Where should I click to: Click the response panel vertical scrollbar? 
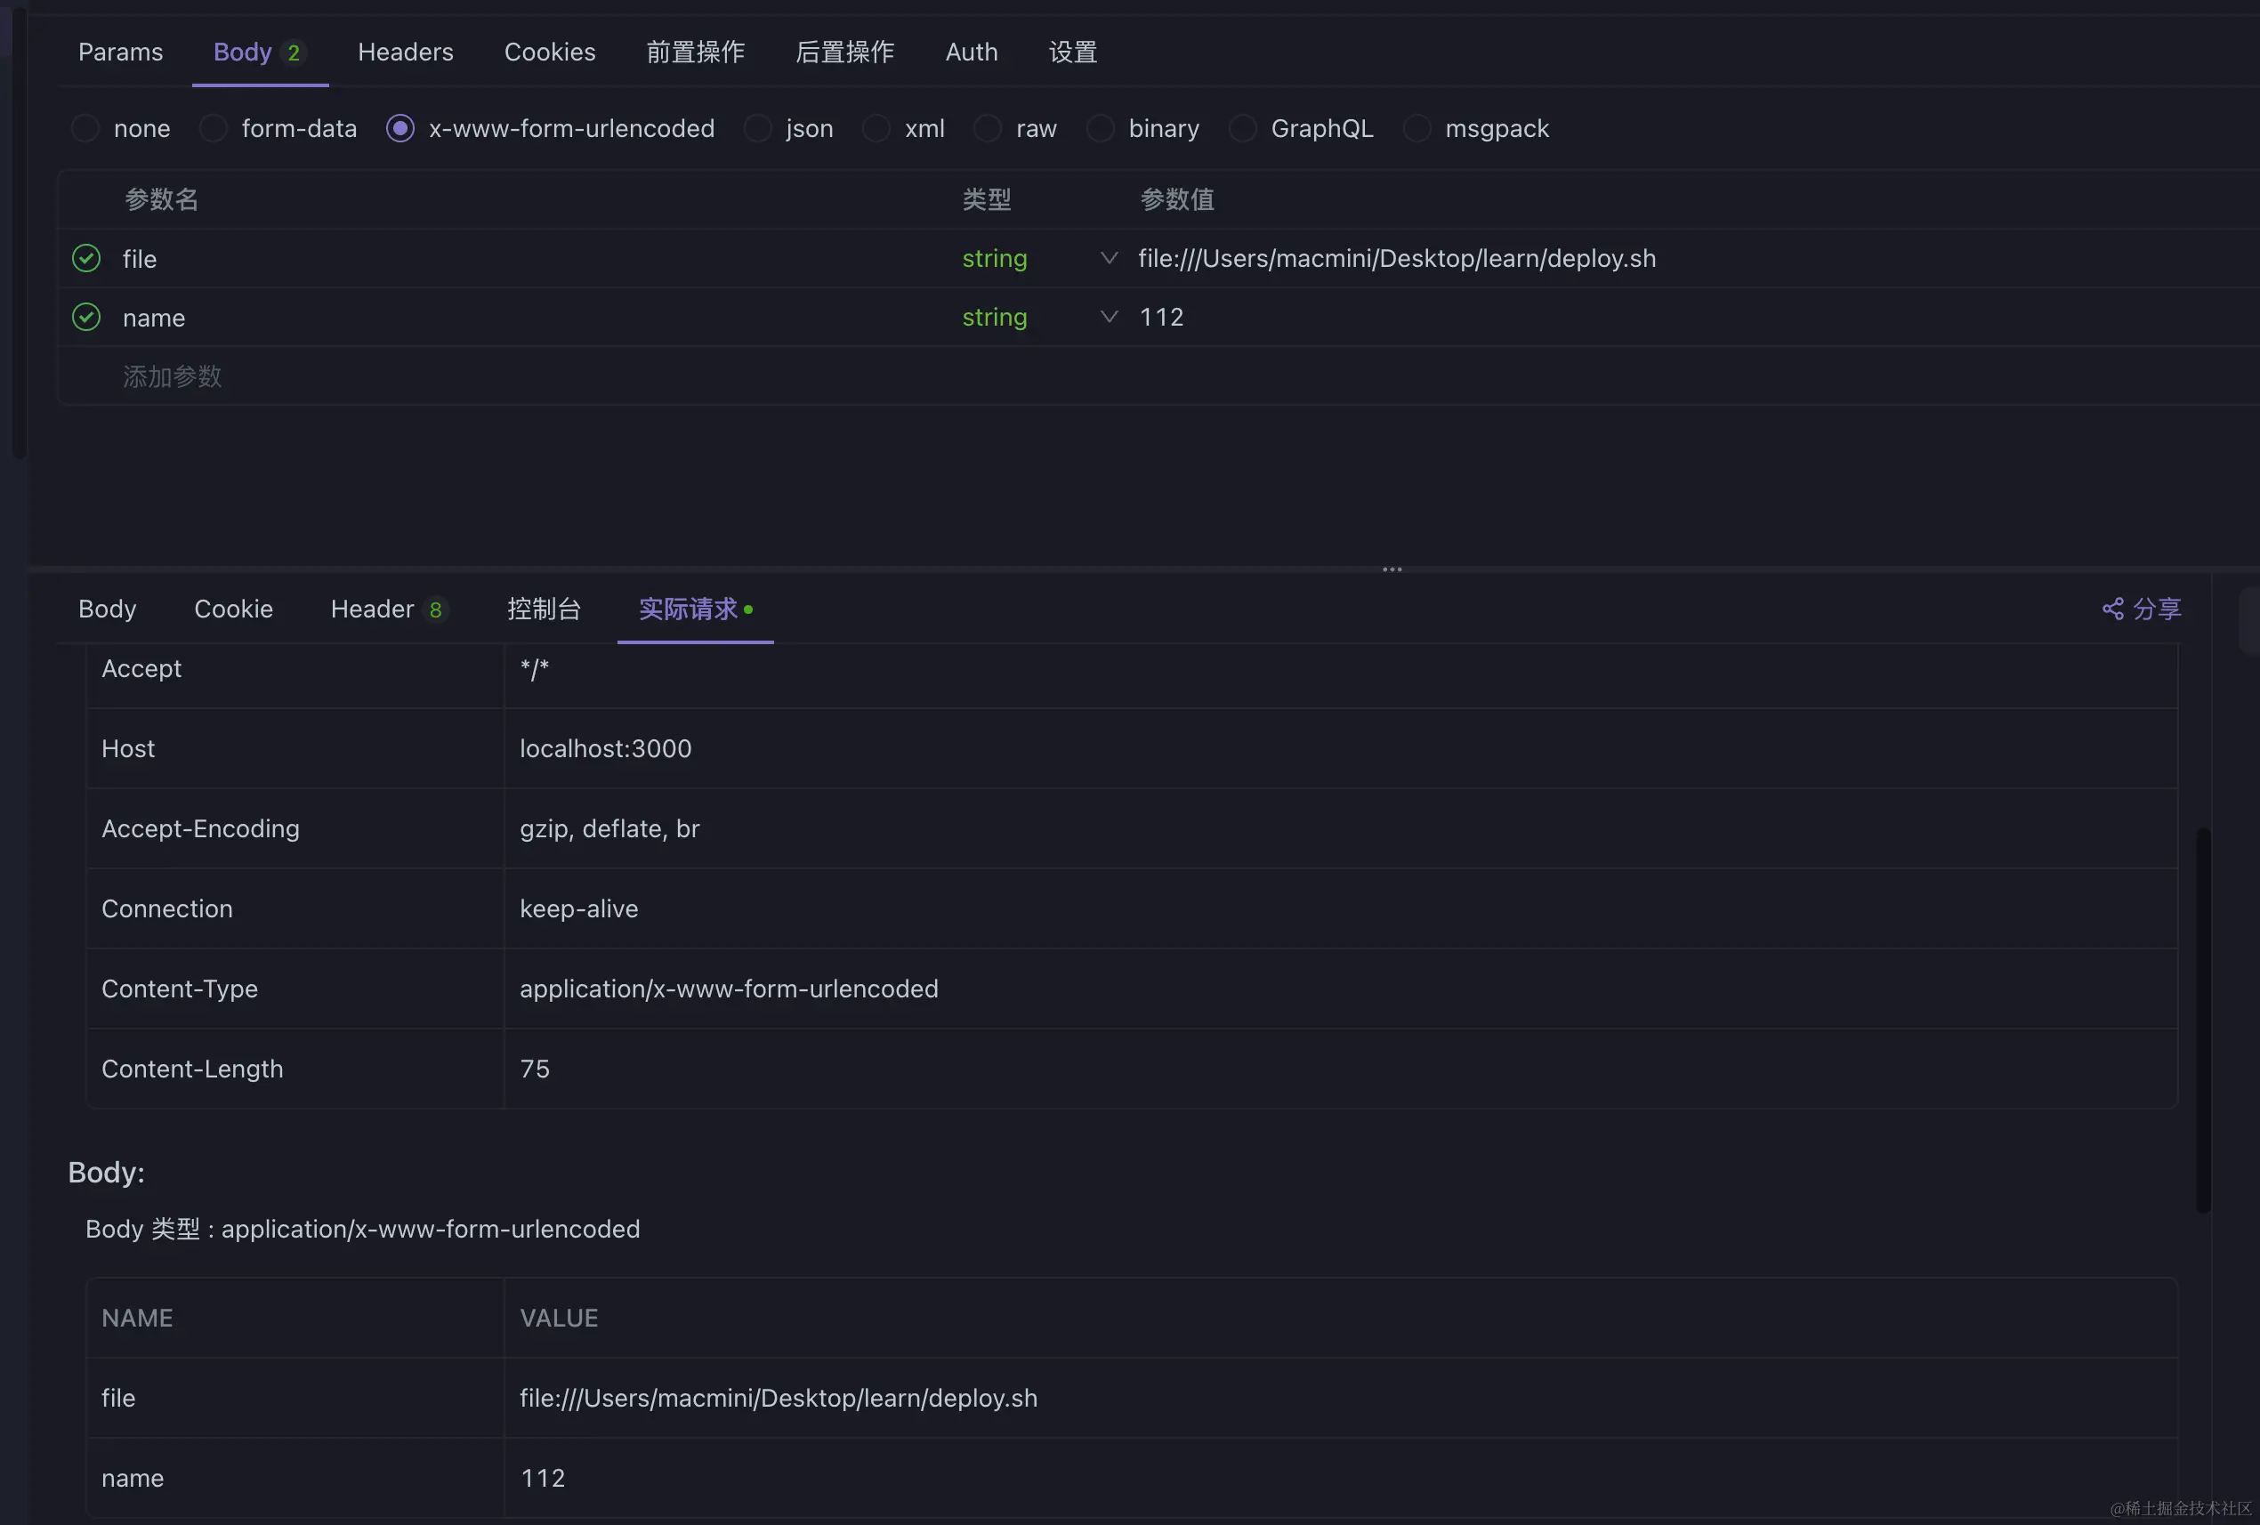point(2203,1020)
